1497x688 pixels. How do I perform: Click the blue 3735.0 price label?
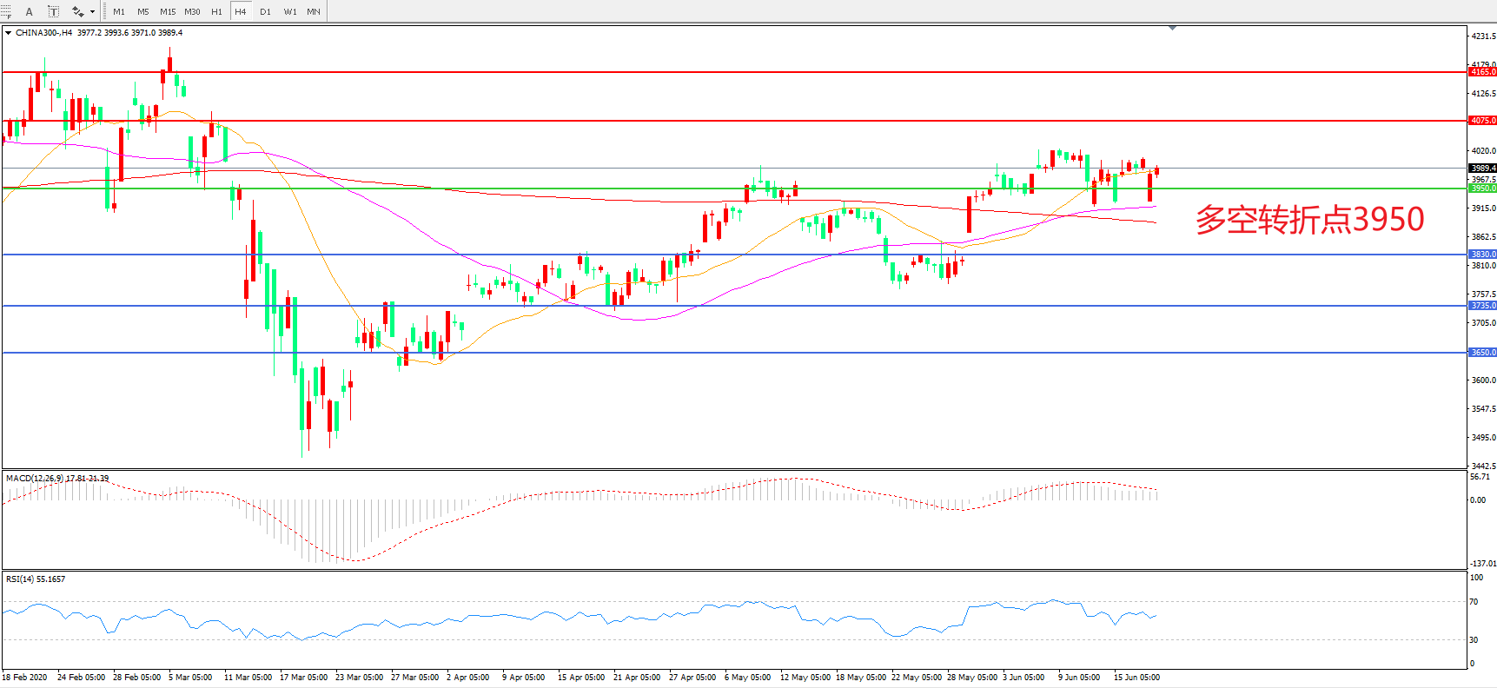[x=1482, y=306]
